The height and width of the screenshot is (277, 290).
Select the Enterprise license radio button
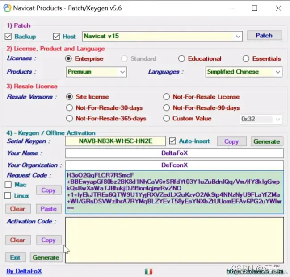68,58
